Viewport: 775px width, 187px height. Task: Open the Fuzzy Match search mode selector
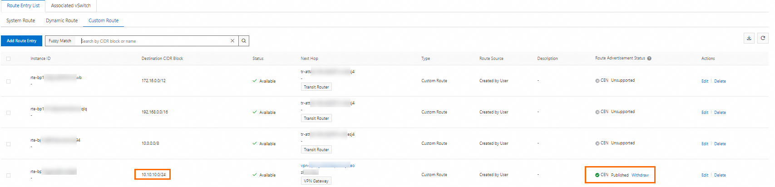(x=60, y=41)
